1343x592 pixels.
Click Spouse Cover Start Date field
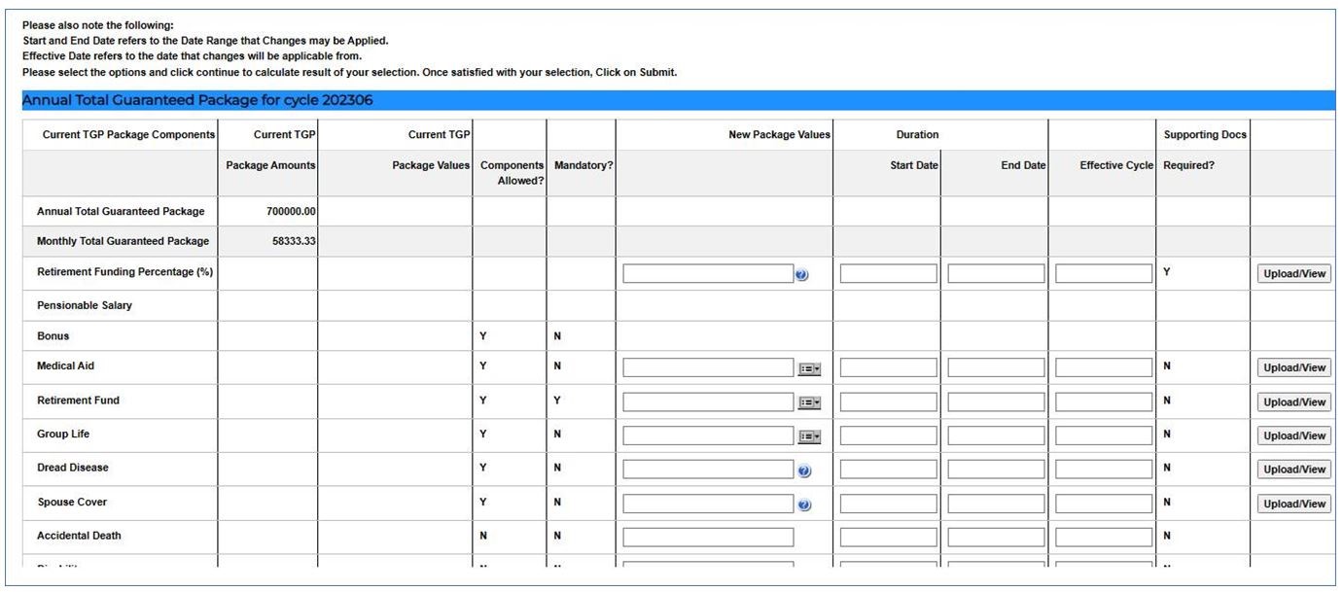888,504
